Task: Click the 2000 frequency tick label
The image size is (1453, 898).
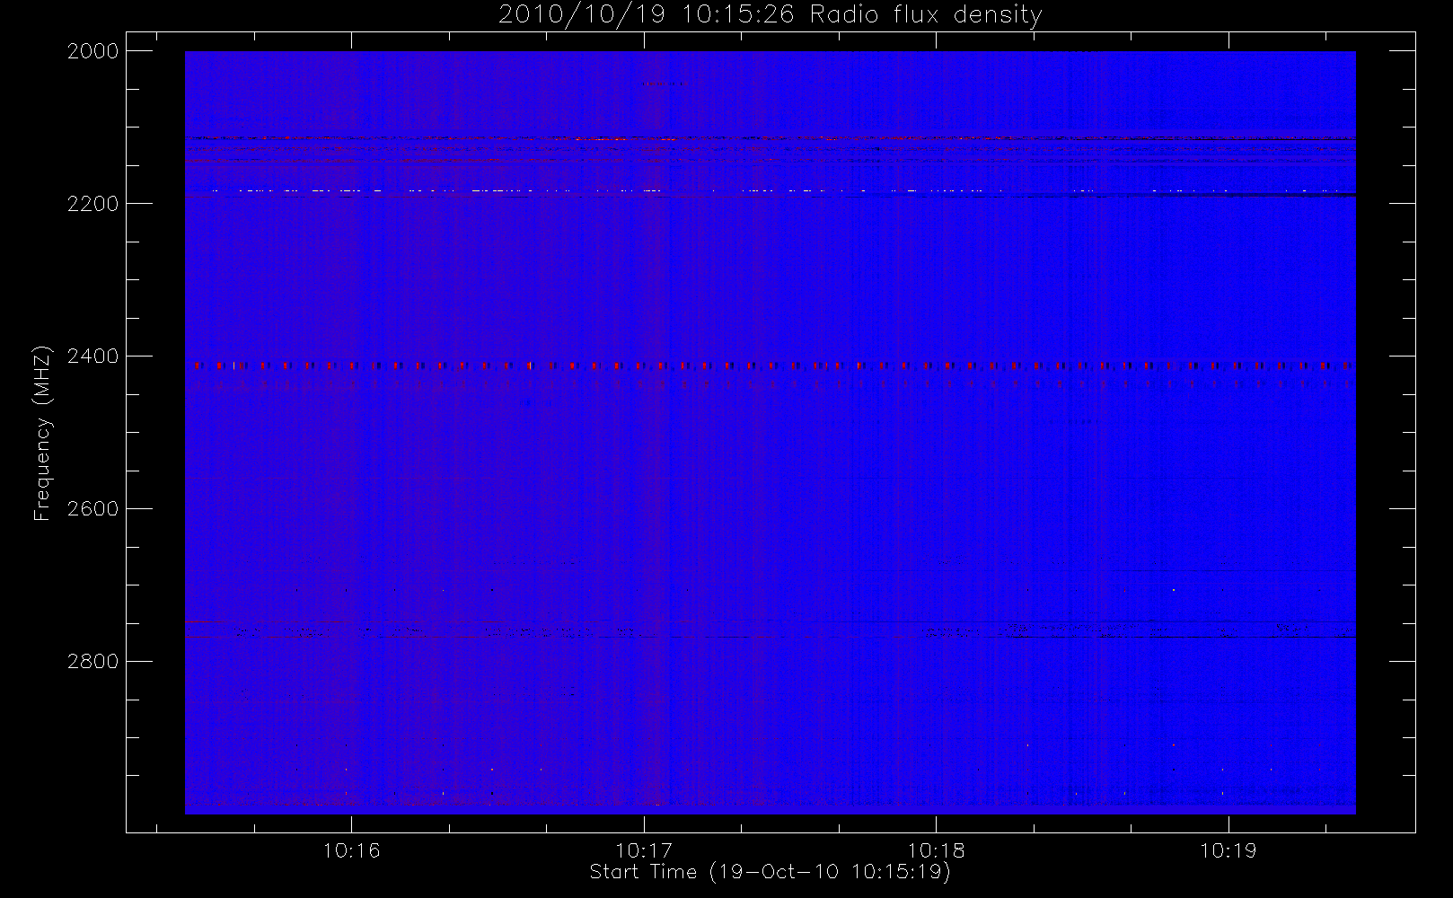Action: [93, 51]
